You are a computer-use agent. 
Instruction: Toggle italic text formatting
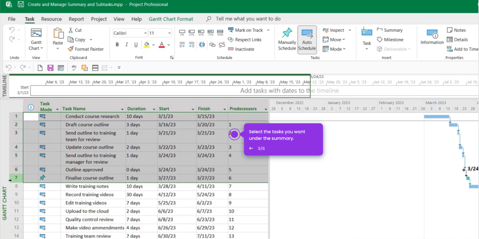coord(126,45)
